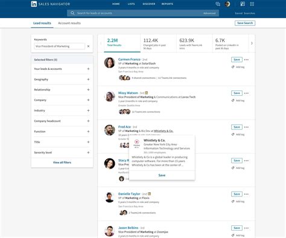Click Missy Watson's premium badge icon
Viewport: 286px width, 238px height.
[147, 93]
